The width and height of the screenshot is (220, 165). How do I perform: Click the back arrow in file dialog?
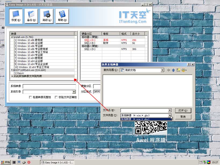pyautogui.click(x=168, y=70)
